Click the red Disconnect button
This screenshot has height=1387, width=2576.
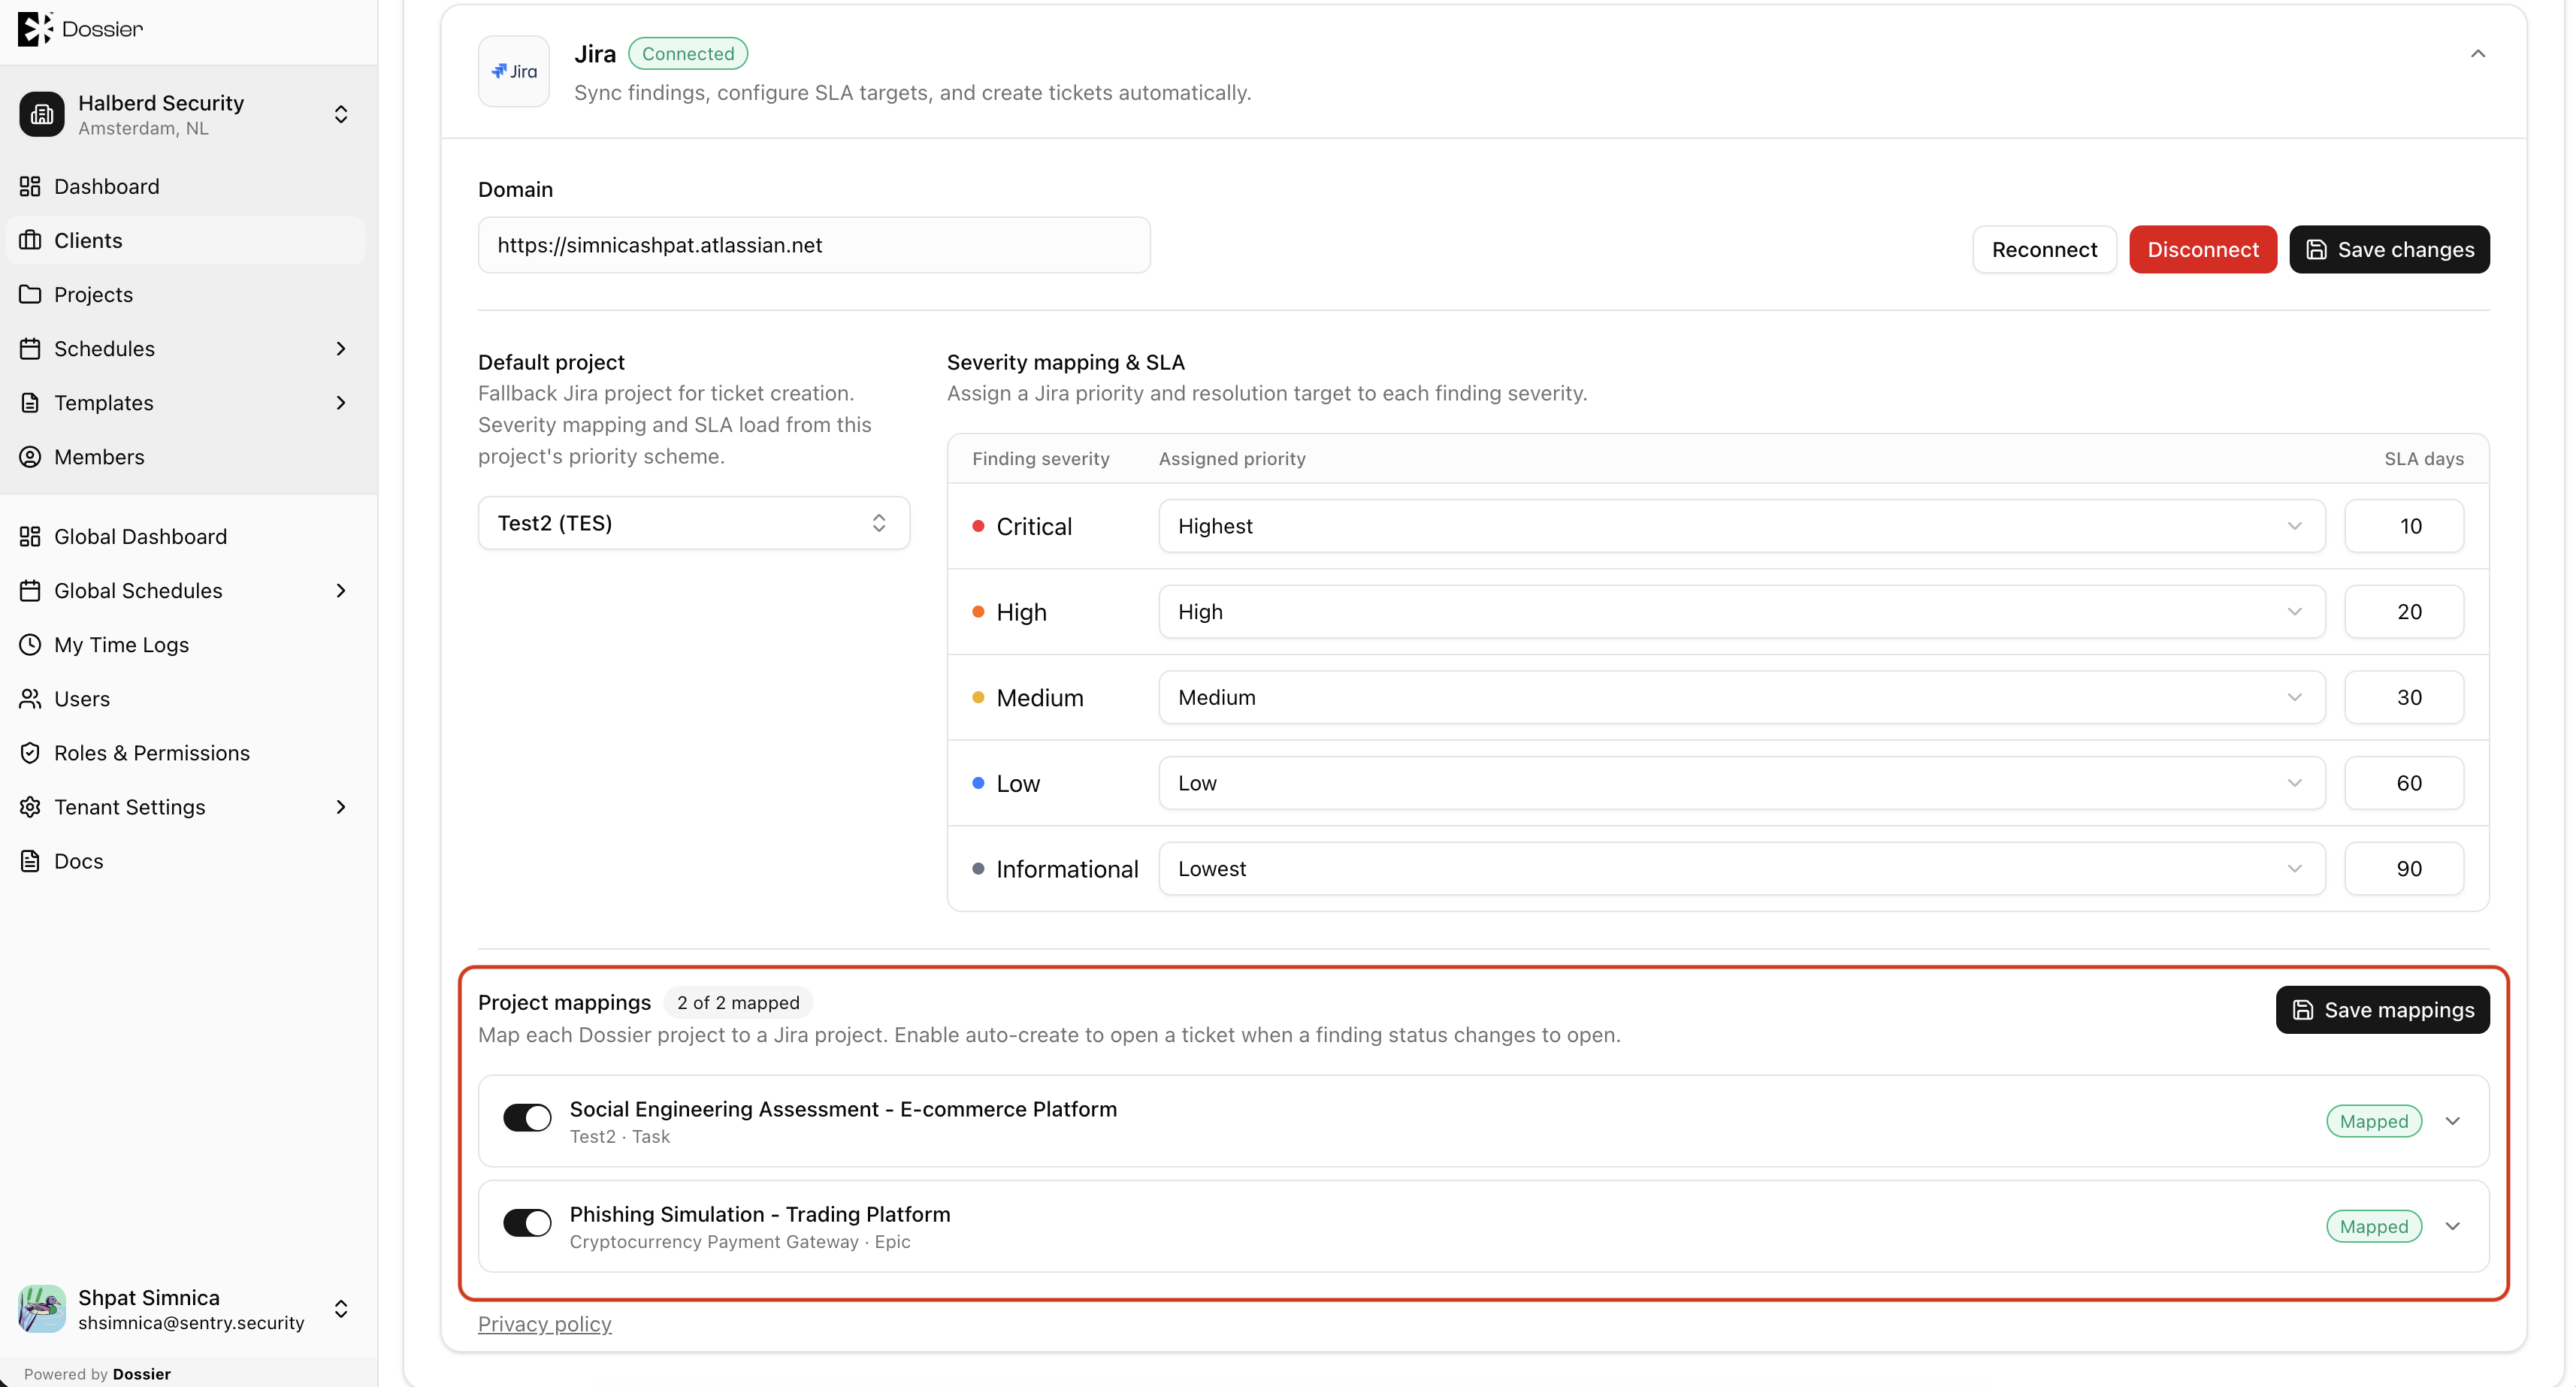click(2203, 249)
